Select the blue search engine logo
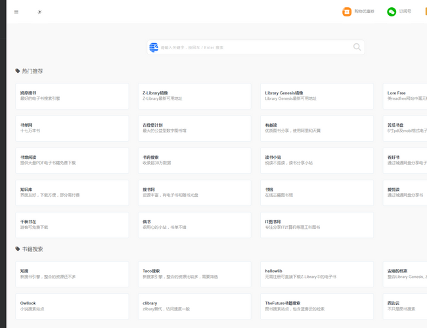This screenshot has width=427, height=328. tap(154, 47)
